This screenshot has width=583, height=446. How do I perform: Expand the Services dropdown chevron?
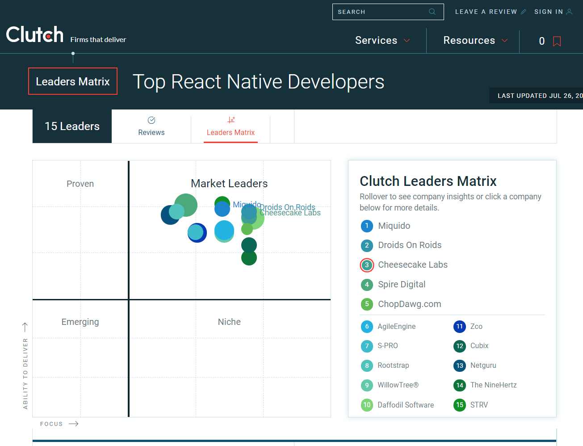tap(407, 41)
